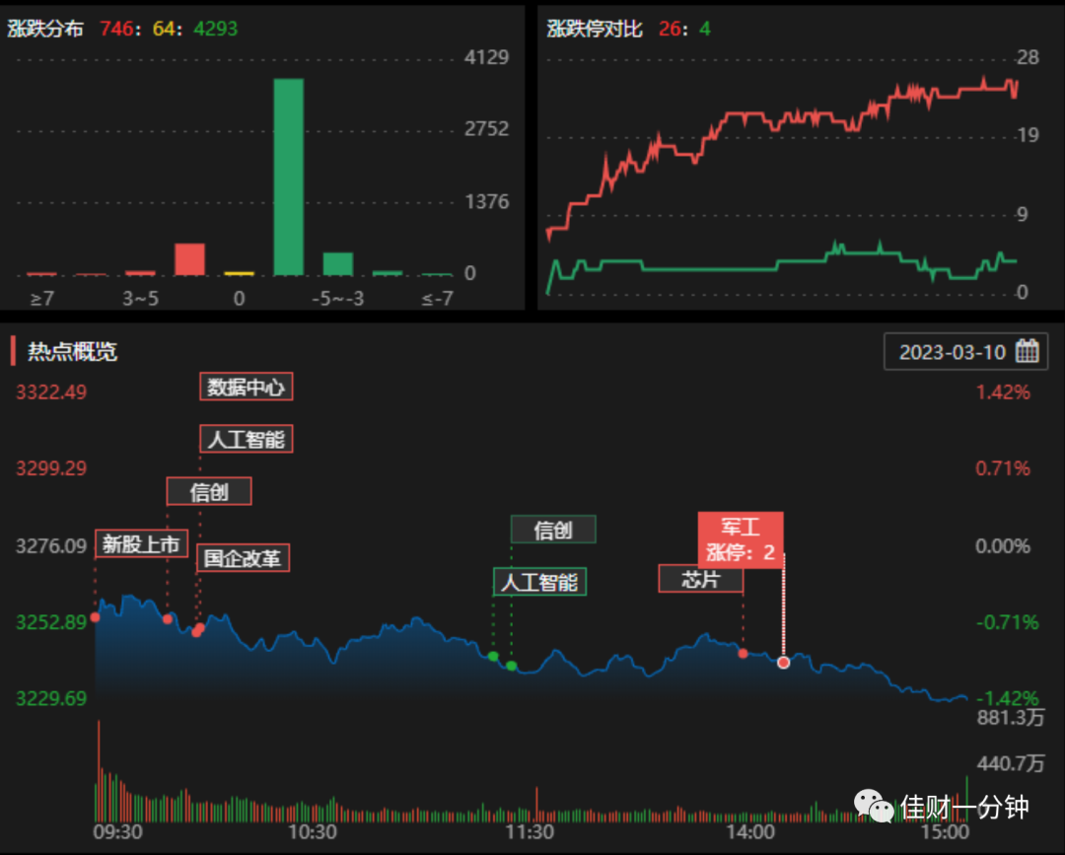Click the tall red volume bar at open

coord(100,771)
